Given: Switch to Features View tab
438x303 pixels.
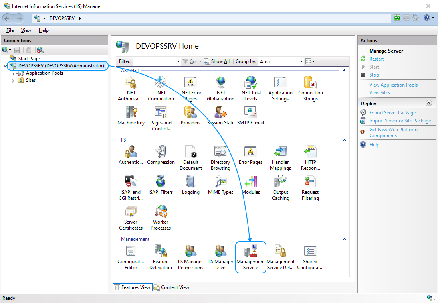Looking at the screenshot, I should coord(133,287).
